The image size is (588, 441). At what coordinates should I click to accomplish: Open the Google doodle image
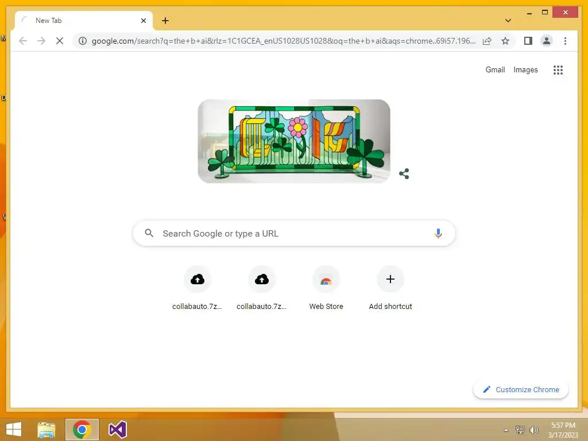coord(294,141)
